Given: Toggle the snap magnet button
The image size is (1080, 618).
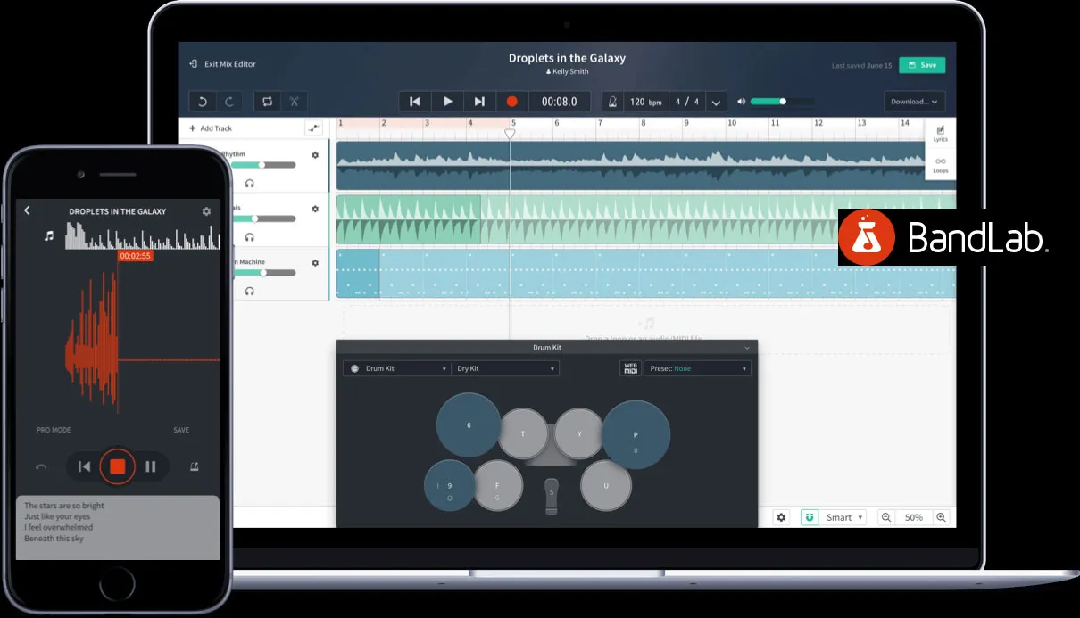Looking at the screenshot, I should point(810,517).
